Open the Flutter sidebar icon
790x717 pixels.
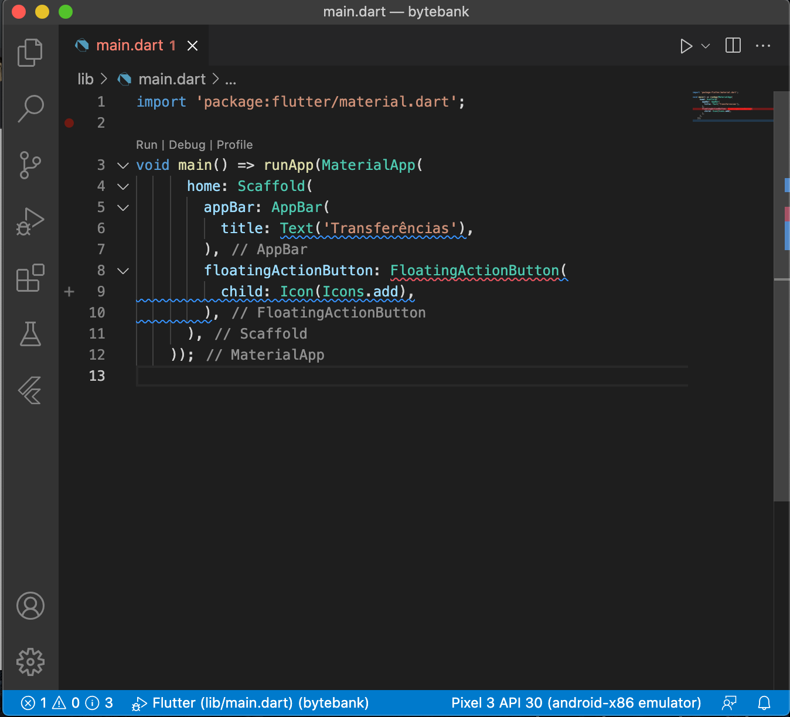(30, 390)
